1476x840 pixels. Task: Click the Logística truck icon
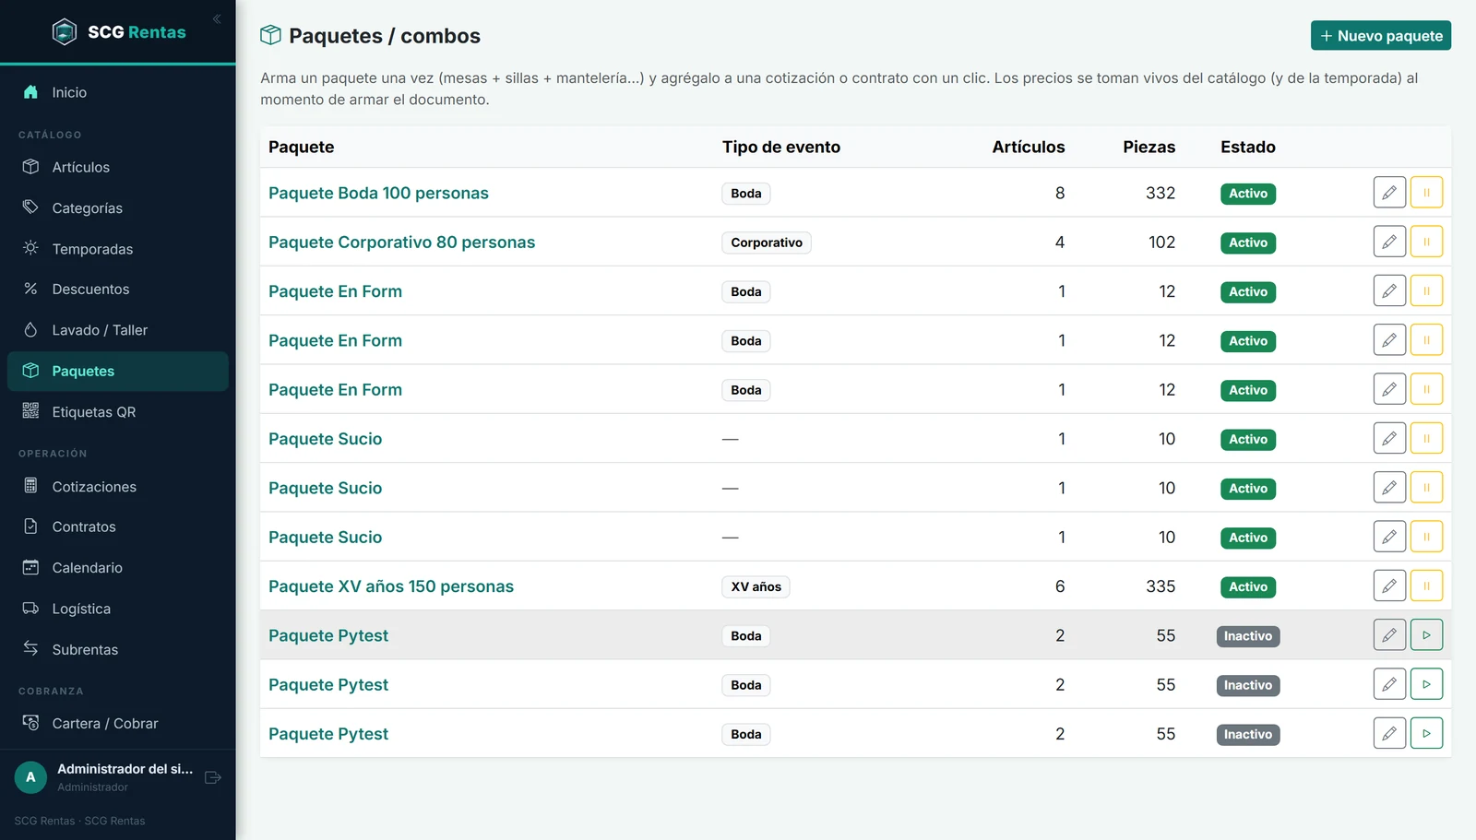pyautogui.click(x=30, y=609)
